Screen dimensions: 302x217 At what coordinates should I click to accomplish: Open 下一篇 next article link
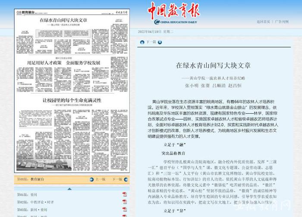pyautogui.click(x=151, y=42)
